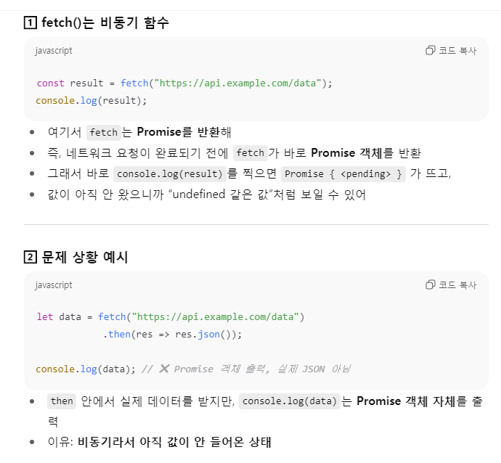501x463 pixels.
Task: Click '코드 복사' label in the second code block
Action: [x=457, y=284]
